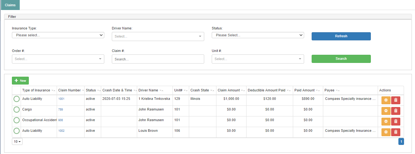
Task: Delete the Cargo claim 789 row
Action: click(396, 111)
